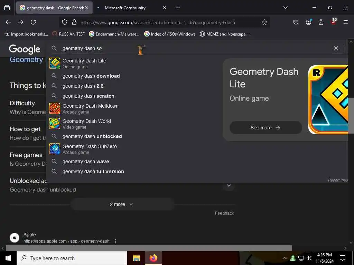
Task: Select geometry dash full version suggestion
Action: [93, 171]
